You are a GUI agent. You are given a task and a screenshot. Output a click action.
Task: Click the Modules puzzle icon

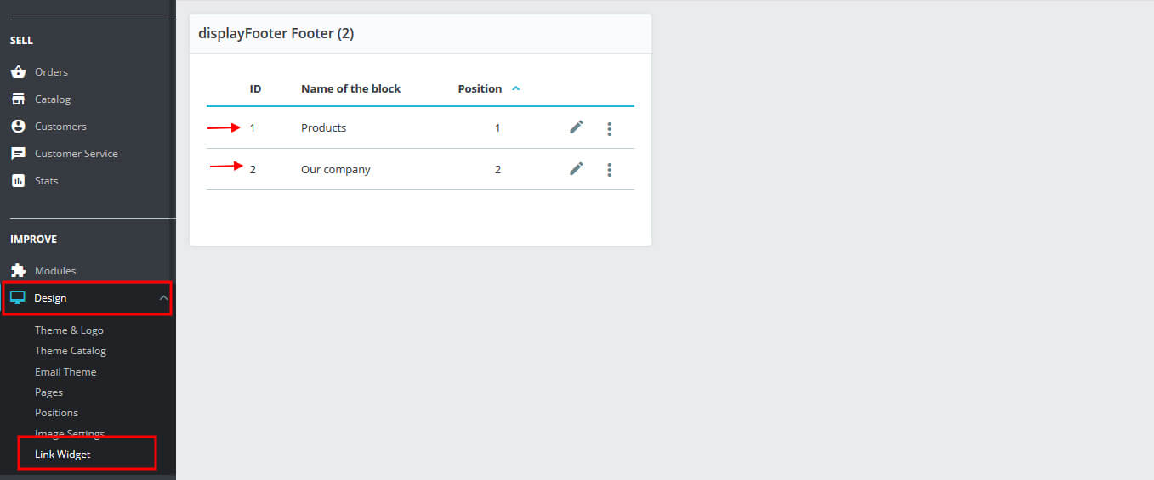18,271
